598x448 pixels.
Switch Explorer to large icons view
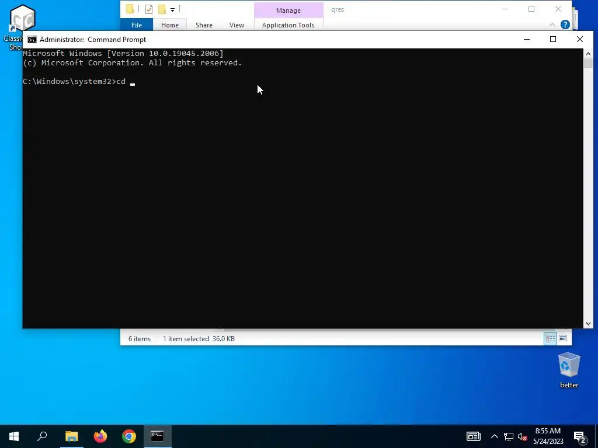(x=563, y=338)
